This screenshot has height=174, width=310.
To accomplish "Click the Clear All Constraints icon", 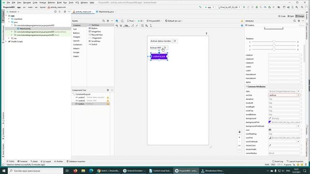I will [132, 26].
